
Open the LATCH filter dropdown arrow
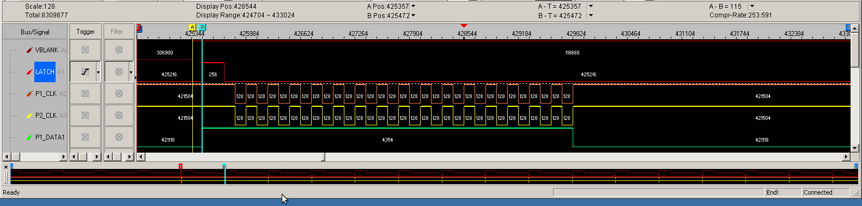[131, 72]
